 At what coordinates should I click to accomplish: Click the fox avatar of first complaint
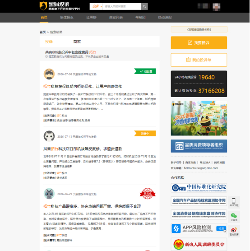pyautogui.click(x=49, y=74)
